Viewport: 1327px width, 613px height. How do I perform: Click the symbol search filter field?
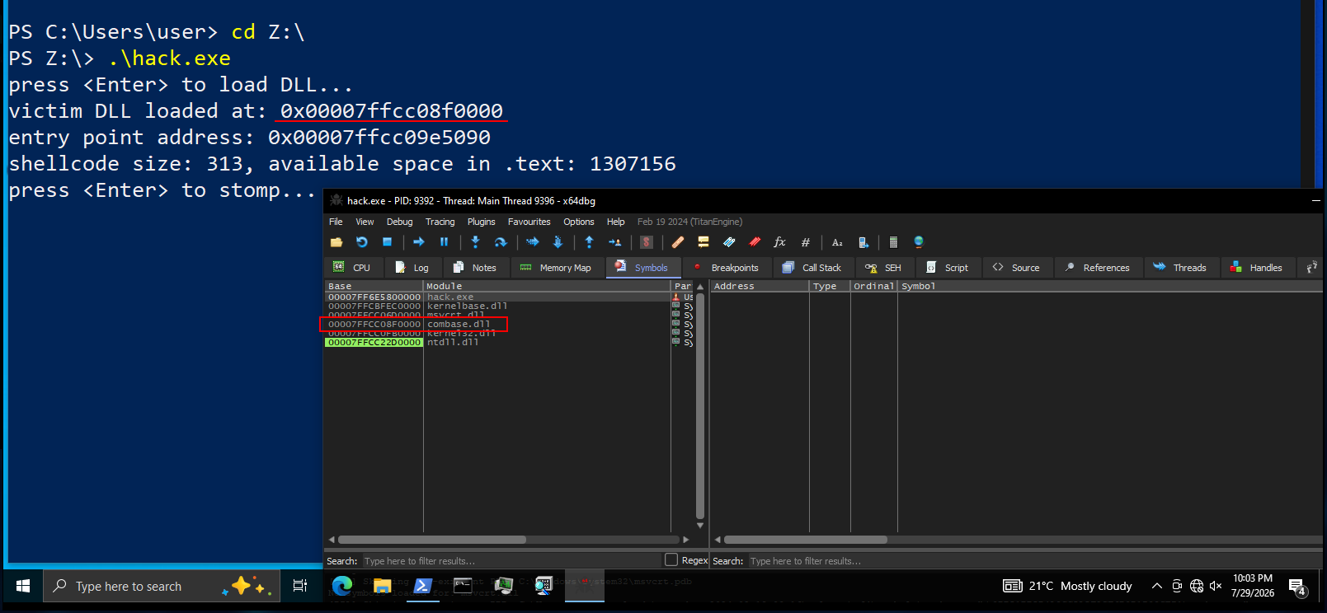[1035, 561]
